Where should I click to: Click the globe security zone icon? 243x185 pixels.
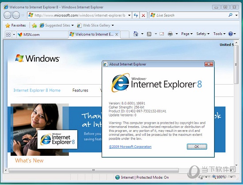tap(118, 177)
